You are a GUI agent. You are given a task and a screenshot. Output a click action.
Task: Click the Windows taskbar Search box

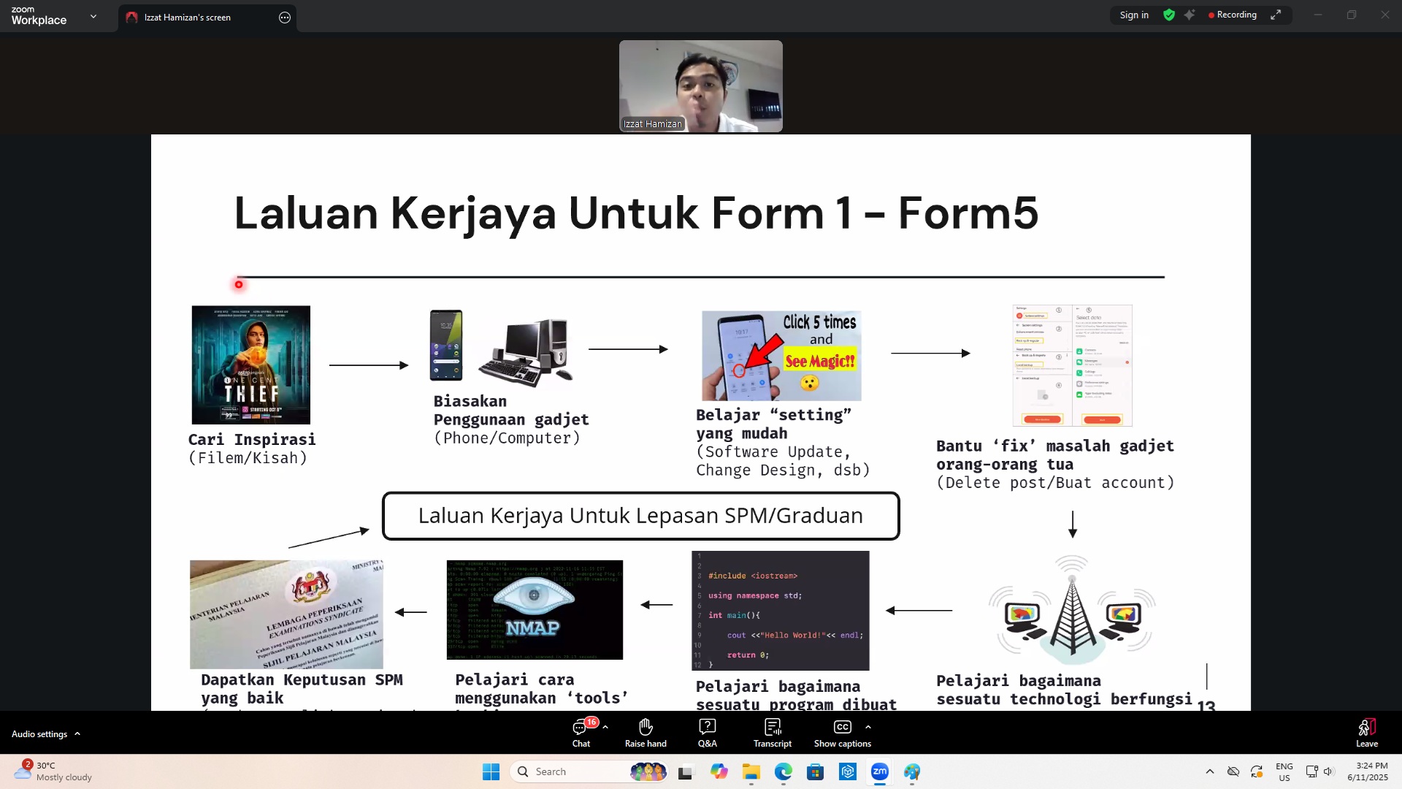pos(577,771)
